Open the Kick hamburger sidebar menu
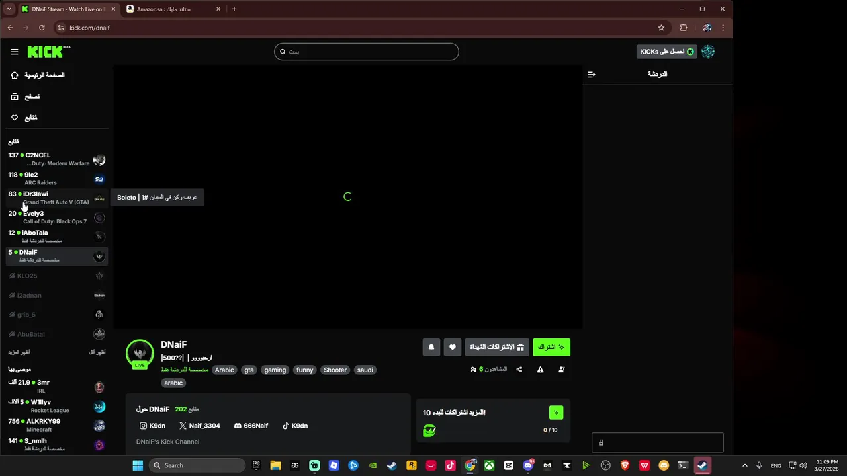 [15, 52]
